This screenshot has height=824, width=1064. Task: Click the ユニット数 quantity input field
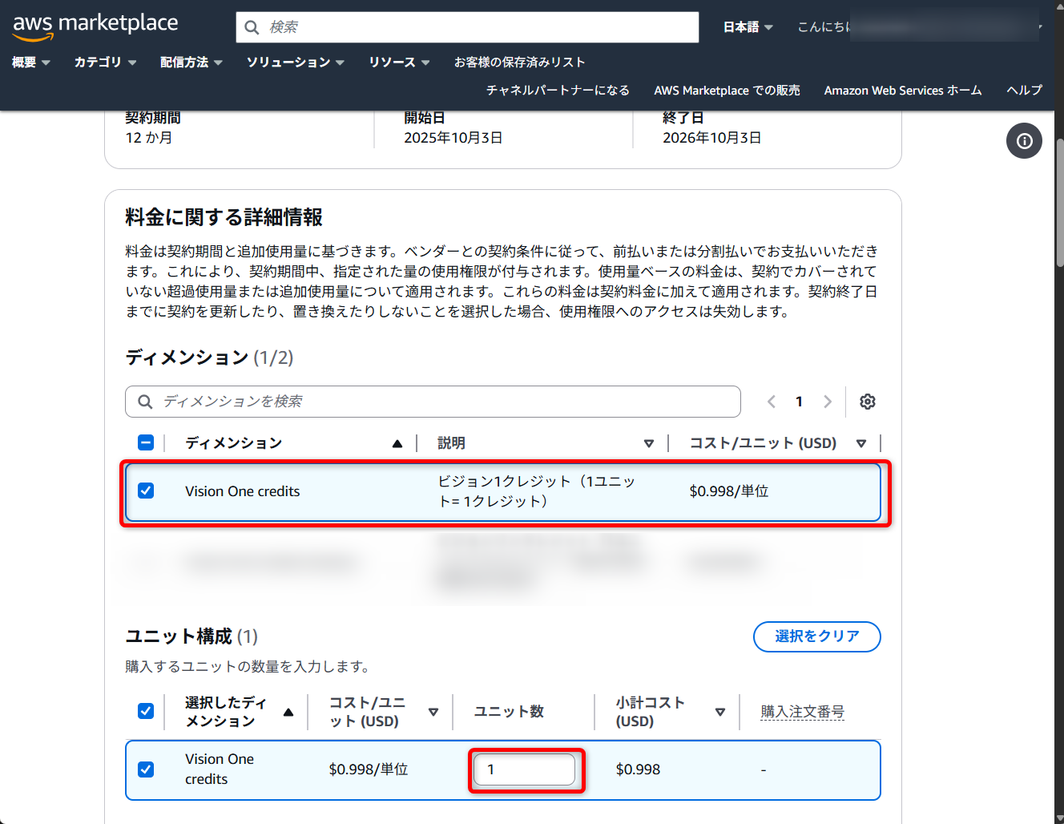point(525,769)
